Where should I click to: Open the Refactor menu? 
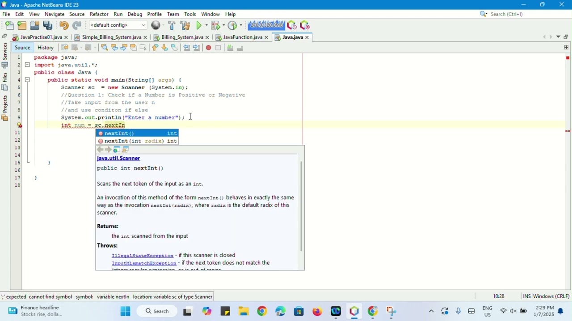coord(99,14)
